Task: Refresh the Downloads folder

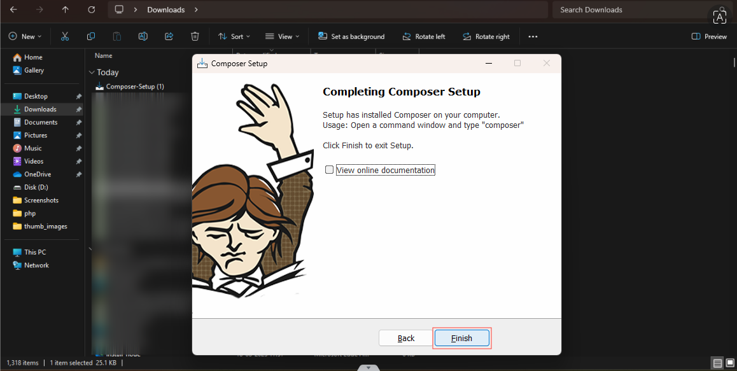Action: [x=92, y=10]
